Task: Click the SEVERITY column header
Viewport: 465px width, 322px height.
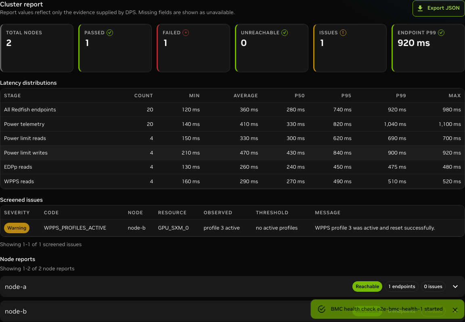Action: click(17, 213)
